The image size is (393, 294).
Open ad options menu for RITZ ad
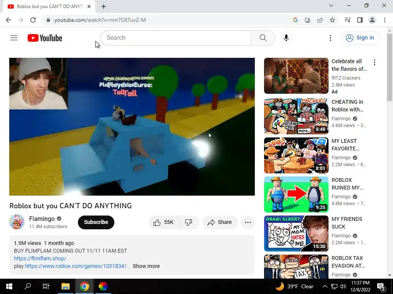tap(375, 62)
